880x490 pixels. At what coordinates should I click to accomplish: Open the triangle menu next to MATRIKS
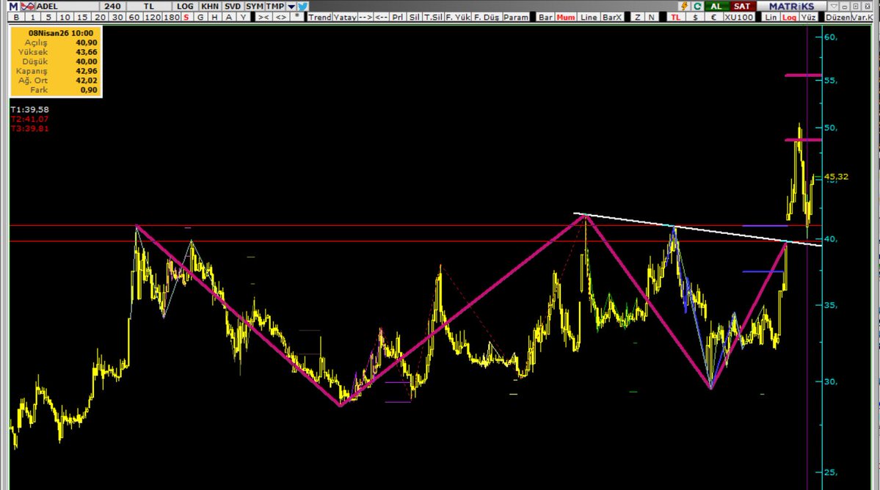[x=833, y=6]
